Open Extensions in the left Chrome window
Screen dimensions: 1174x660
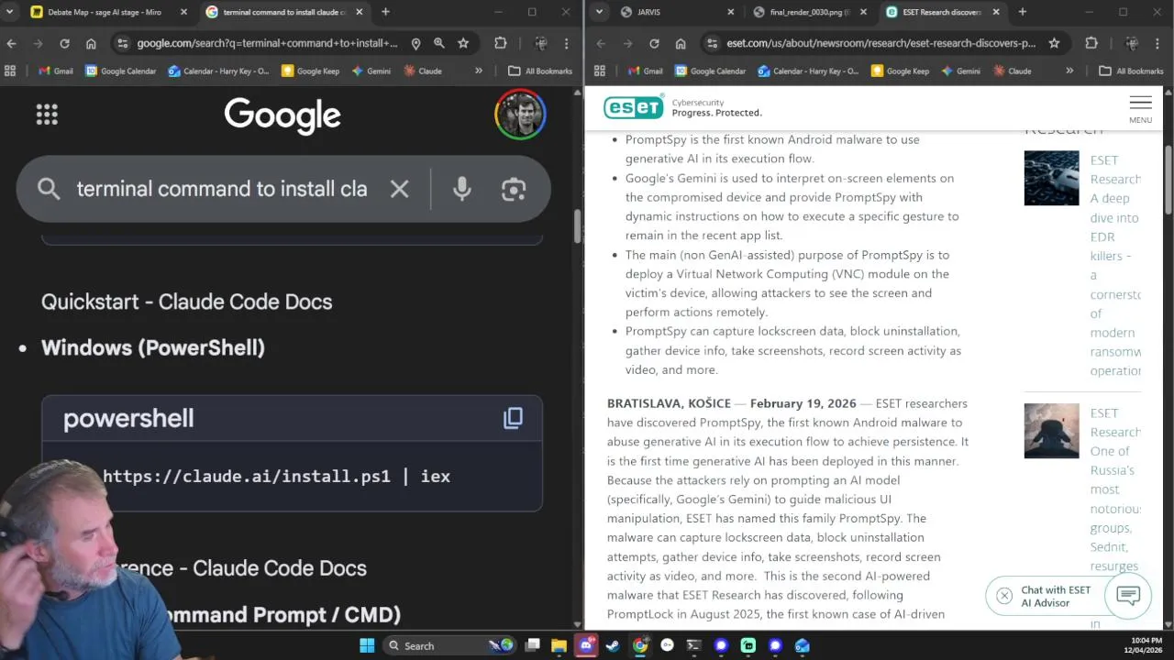tap(500, 43)
